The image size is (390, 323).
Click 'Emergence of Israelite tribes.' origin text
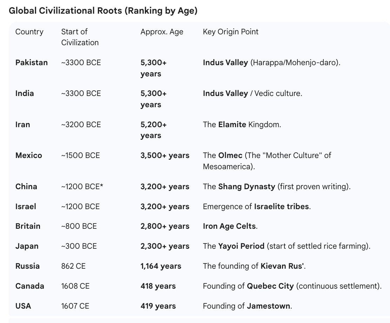click(x=257, y=206)
